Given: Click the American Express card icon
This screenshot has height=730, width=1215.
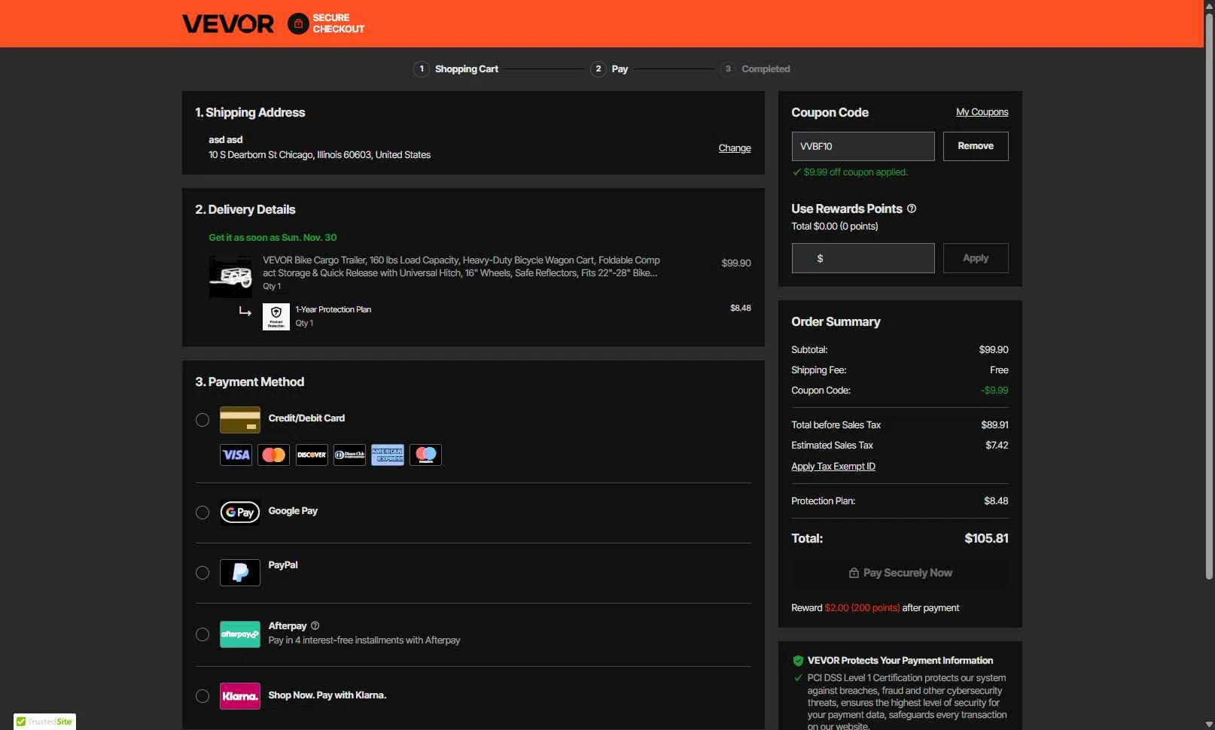Looking at the screenshot, I should (x=388, y=455).
